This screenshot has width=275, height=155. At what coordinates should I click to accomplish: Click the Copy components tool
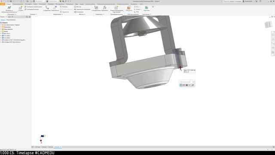tap(79, 12)
